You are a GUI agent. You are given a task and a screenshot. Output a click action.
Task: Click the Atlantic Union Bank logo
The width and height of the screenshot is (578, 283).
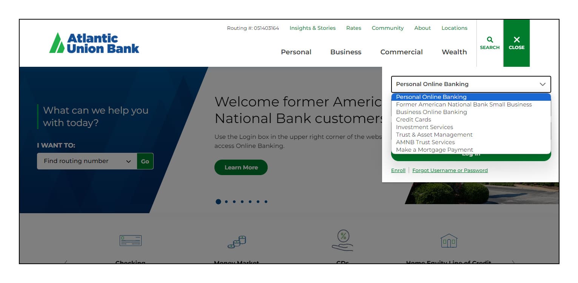[94, 43]
